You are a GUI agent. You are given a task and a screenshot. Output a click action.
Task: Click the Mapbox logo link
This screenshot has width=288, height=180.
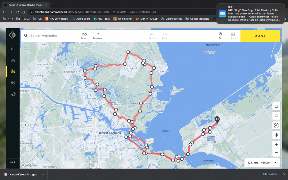pyautogui.click(x=30, y=165)
